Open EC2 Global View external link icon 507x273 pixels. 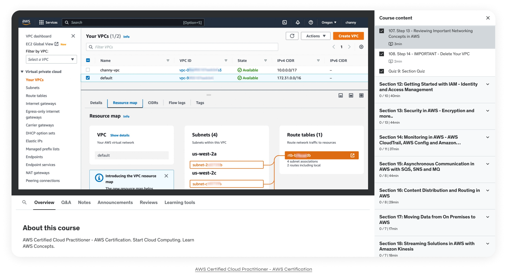pos(56,44)
